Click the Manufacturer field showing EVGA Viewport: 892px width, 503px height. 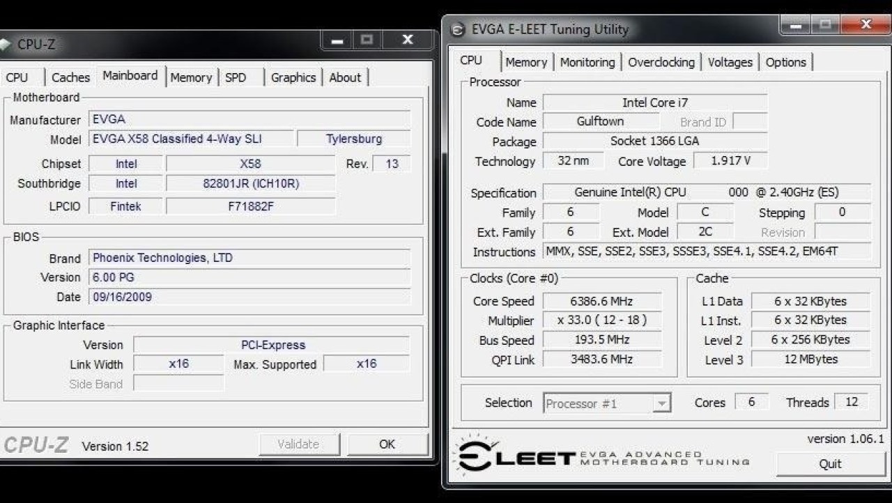(x=250, y=119)
